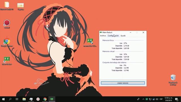Open the Ayuda menu in Mem Reduct
The width and height of the screenshot is (181, 102).
pos(123,36)
